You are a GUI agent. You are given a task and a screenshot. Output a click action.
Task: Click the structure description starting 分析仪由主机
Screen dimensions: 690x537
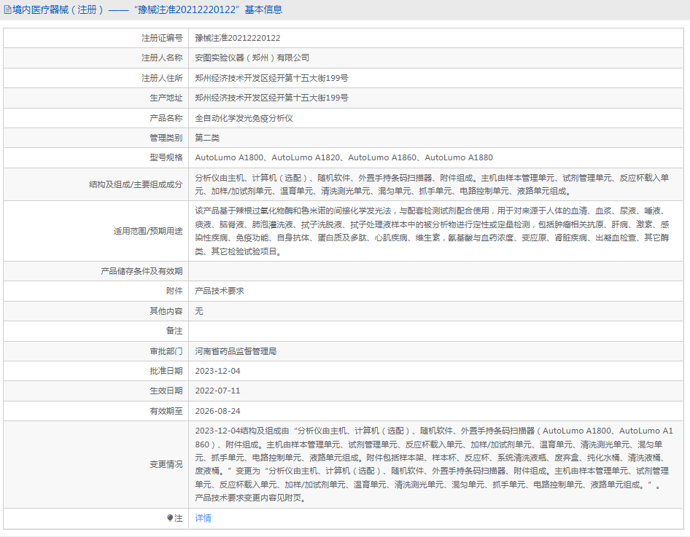pyautogui.click(x=432, y=184)
